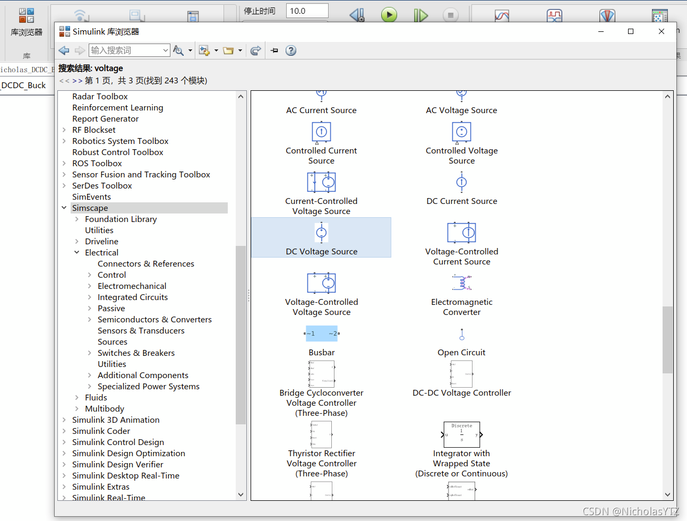Select Sources under Electrical

pos(113,341)
